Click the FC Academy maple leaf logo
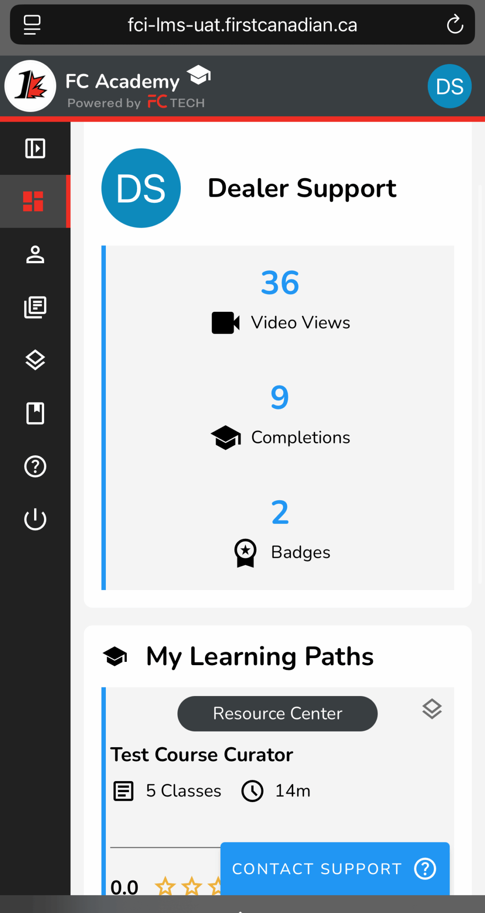Image resolution: width=485 pixels, height=913 pixels. click(30, 86)
